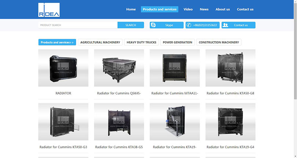Focus the Product Search input field

(78, 25)
